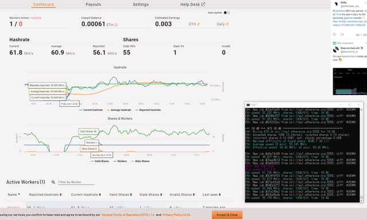Open the Bitfly profile avatar
The height and width of the screenshot is (220, 367).
[335, 4]
